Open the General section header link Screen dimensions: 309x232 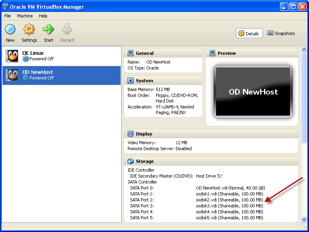tap(145, 53)
